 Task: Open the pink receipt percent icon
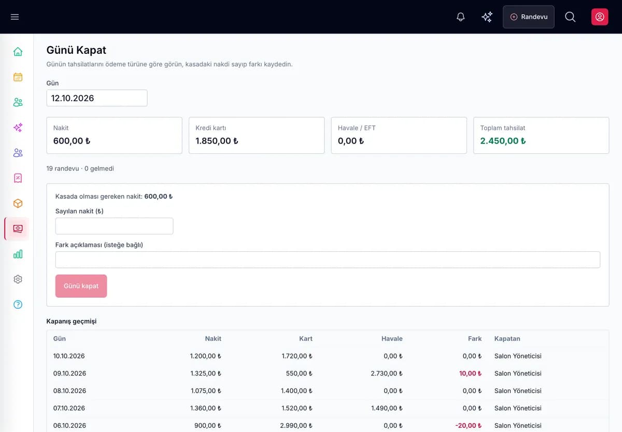click(18, 178)
